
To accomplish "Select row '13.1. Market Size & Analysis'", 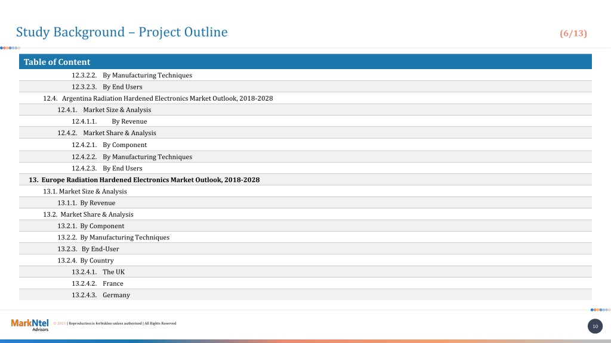I will (305, 191).
